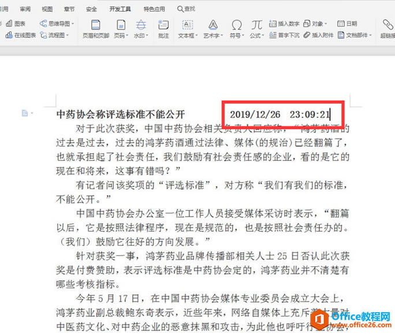Click the 水印 watermark icon
Viewport: 395px width, 334px height.
141,25
